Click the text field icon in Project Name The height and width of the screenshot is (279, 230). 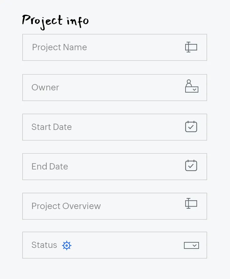tap(191, 47)
